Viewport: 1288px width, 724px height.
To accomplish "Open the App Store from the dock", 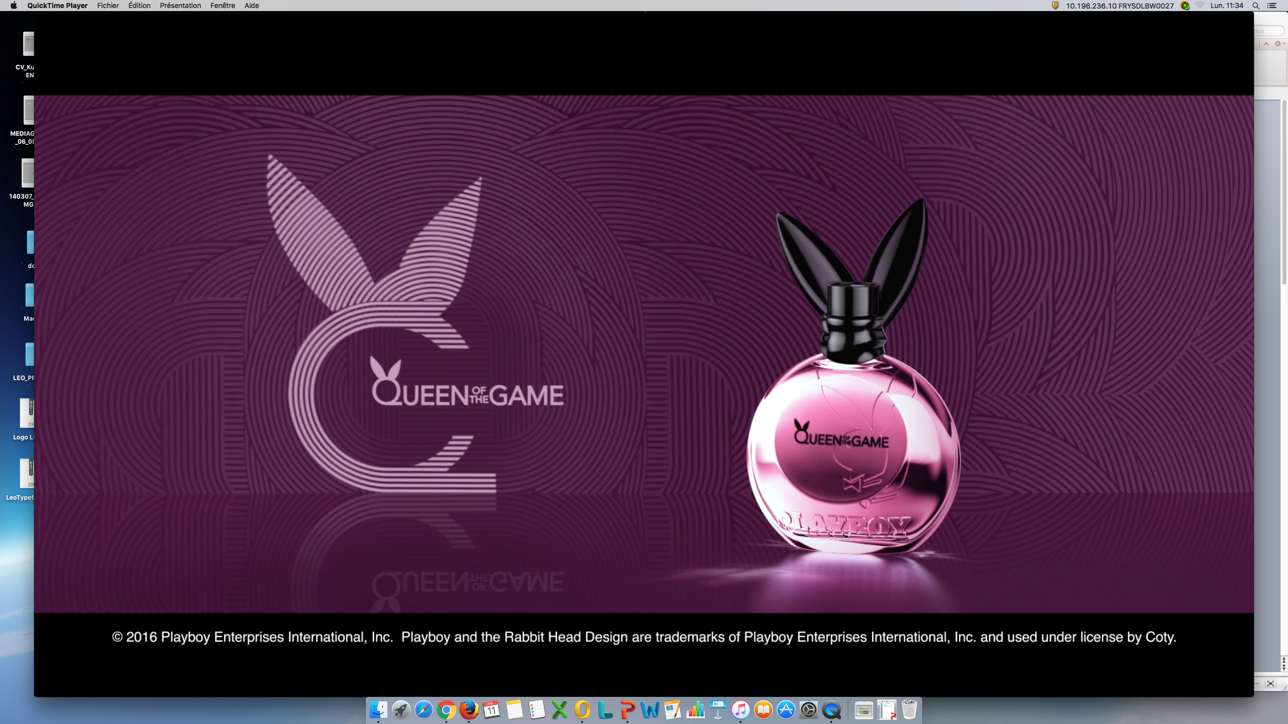I will (786, 710).
